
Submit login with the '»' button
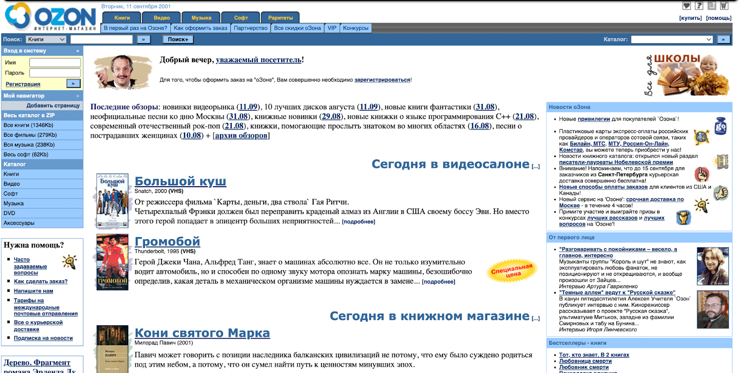pos(73,83)
